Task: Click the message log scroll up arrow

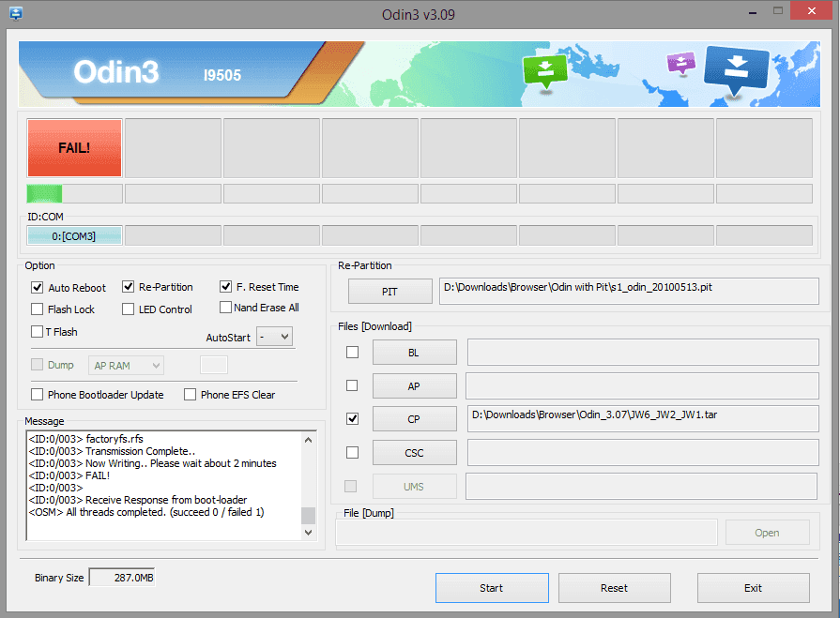Action: point(308,440)
